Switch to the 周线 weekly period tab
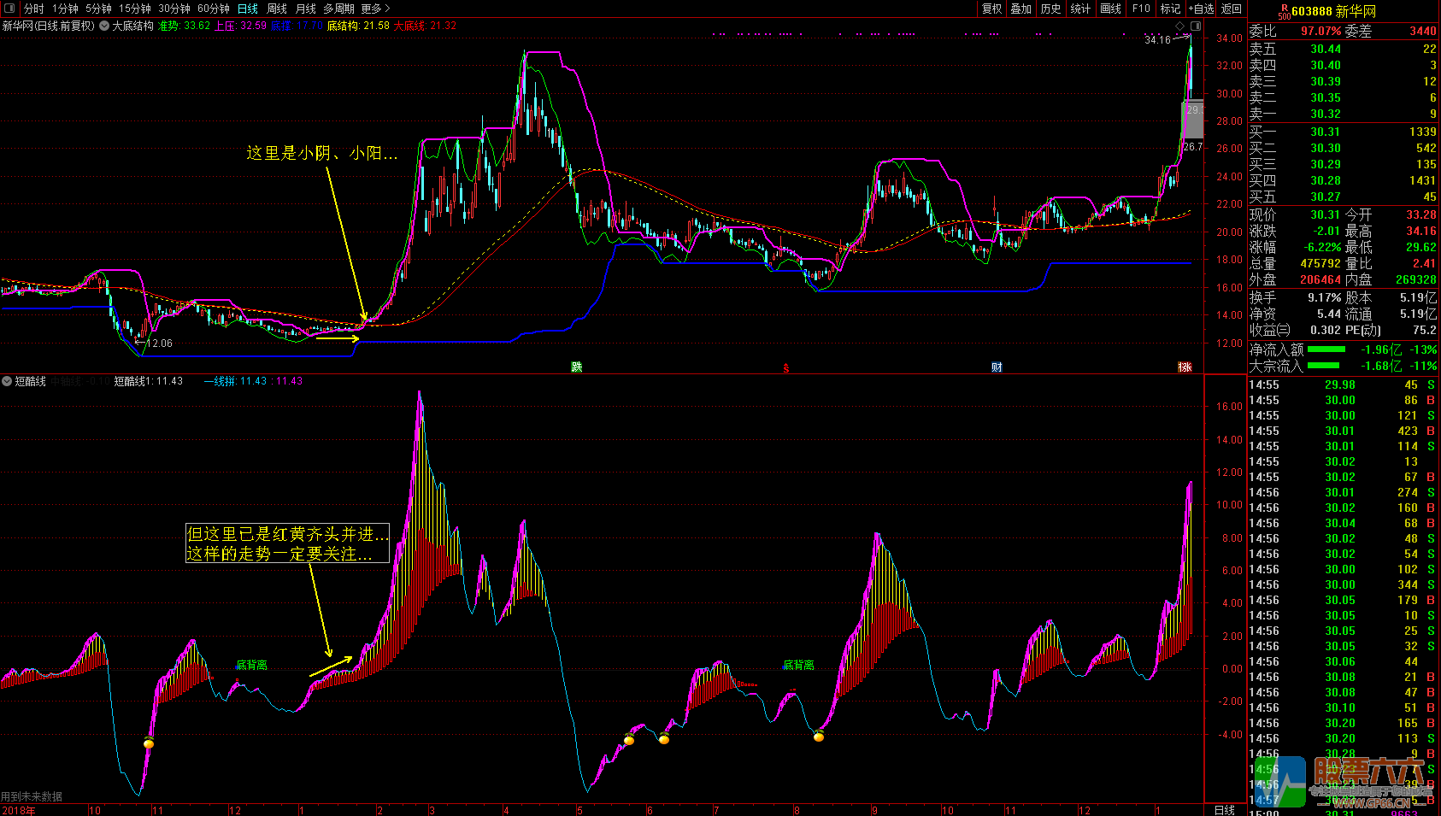The height and width of the screenshot is (816, 1441). coord(277,9)
